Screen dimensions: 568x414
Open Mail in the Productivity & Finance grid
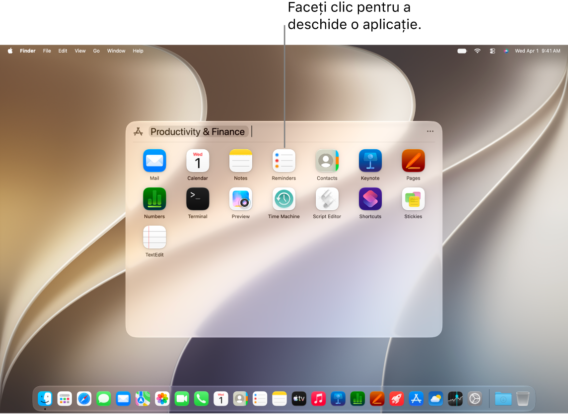pos(154,161)
